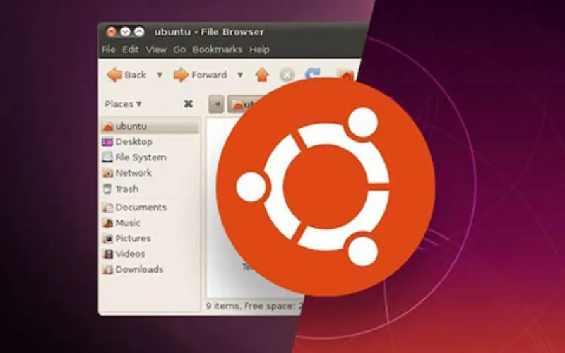Click the ubuntu home folder icon

107,126
